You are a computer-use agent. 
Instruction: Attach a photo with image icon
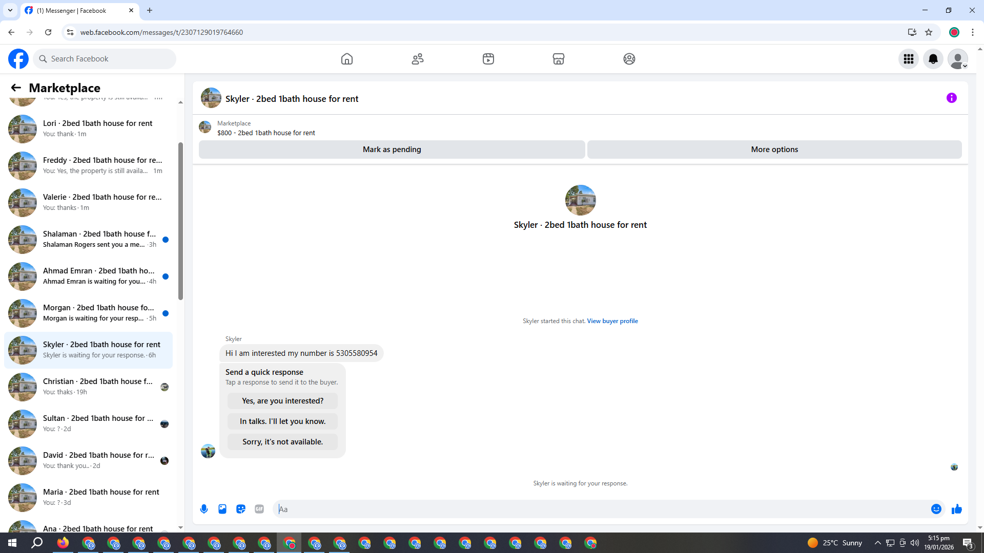pyautogui.click(x=222, y=509)
